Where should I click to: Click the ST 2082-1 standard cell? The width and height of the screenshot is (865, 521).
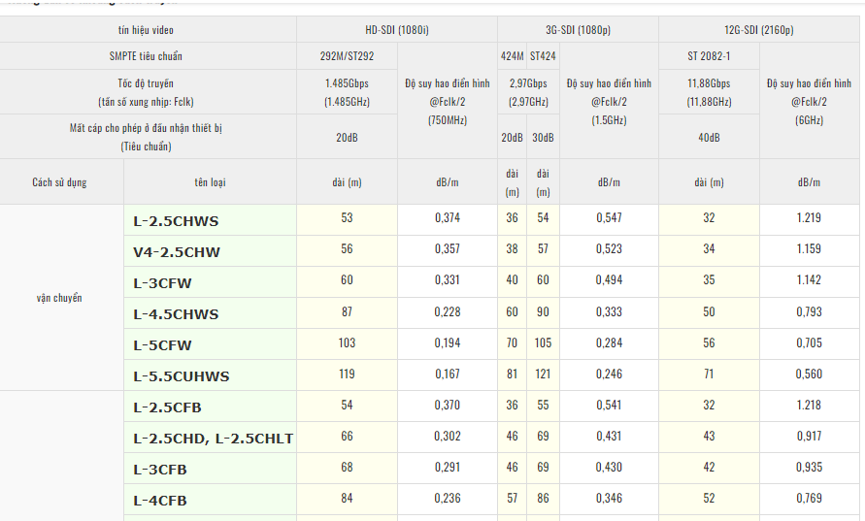click(709, 56)
